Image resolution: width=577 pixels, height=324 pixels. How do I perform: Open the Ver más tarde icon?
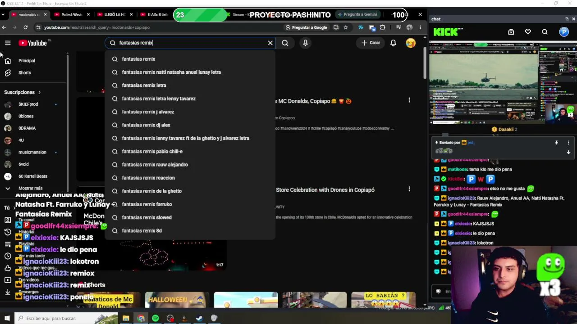click(x=8, y=256)
